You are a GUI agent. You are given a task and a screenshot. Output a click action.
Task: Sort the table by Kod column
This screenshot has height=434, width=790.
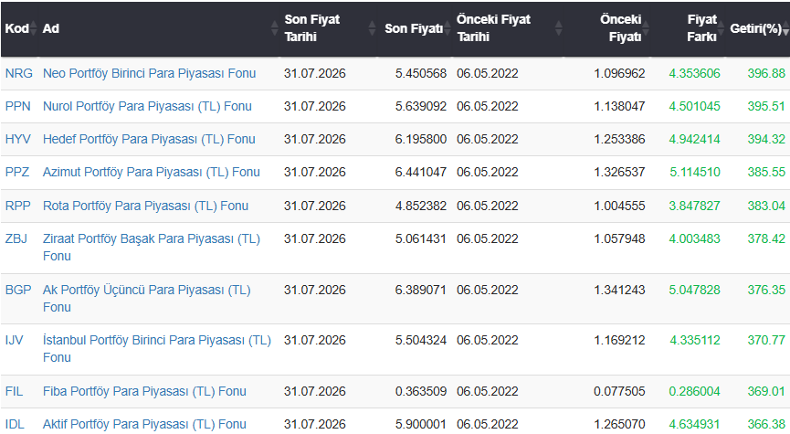tap(33, 28)
